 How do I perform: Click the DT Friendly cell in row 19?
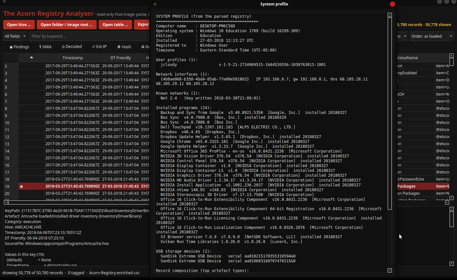(x=121, y=186)
